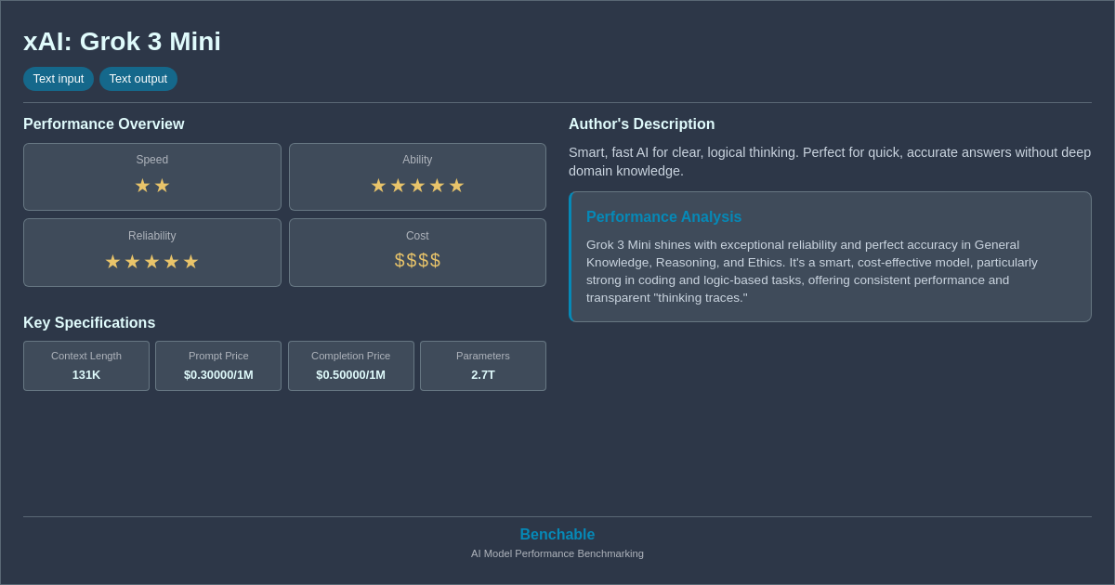Switch to the Author's Description section
Viewport: 1115px width, 585px height.
[x=641, y=123]
